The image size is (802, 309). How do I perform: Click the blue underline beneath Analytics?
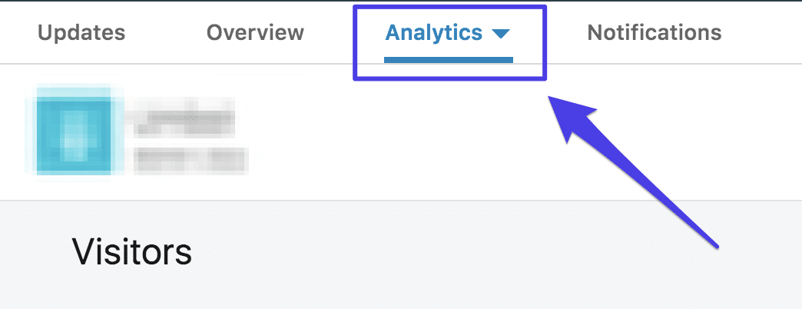[449, 58]
